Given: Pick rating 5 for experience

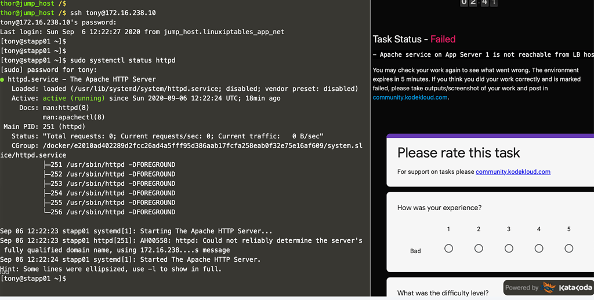Looking at the screenshot, I should [x=569, y=248].
